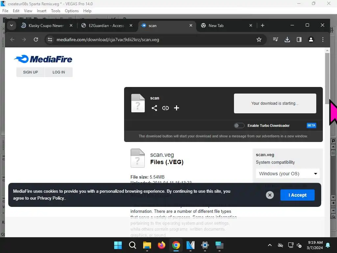Click Your download is starting button
Screen dimensions: 337x253
click(275, 103)
